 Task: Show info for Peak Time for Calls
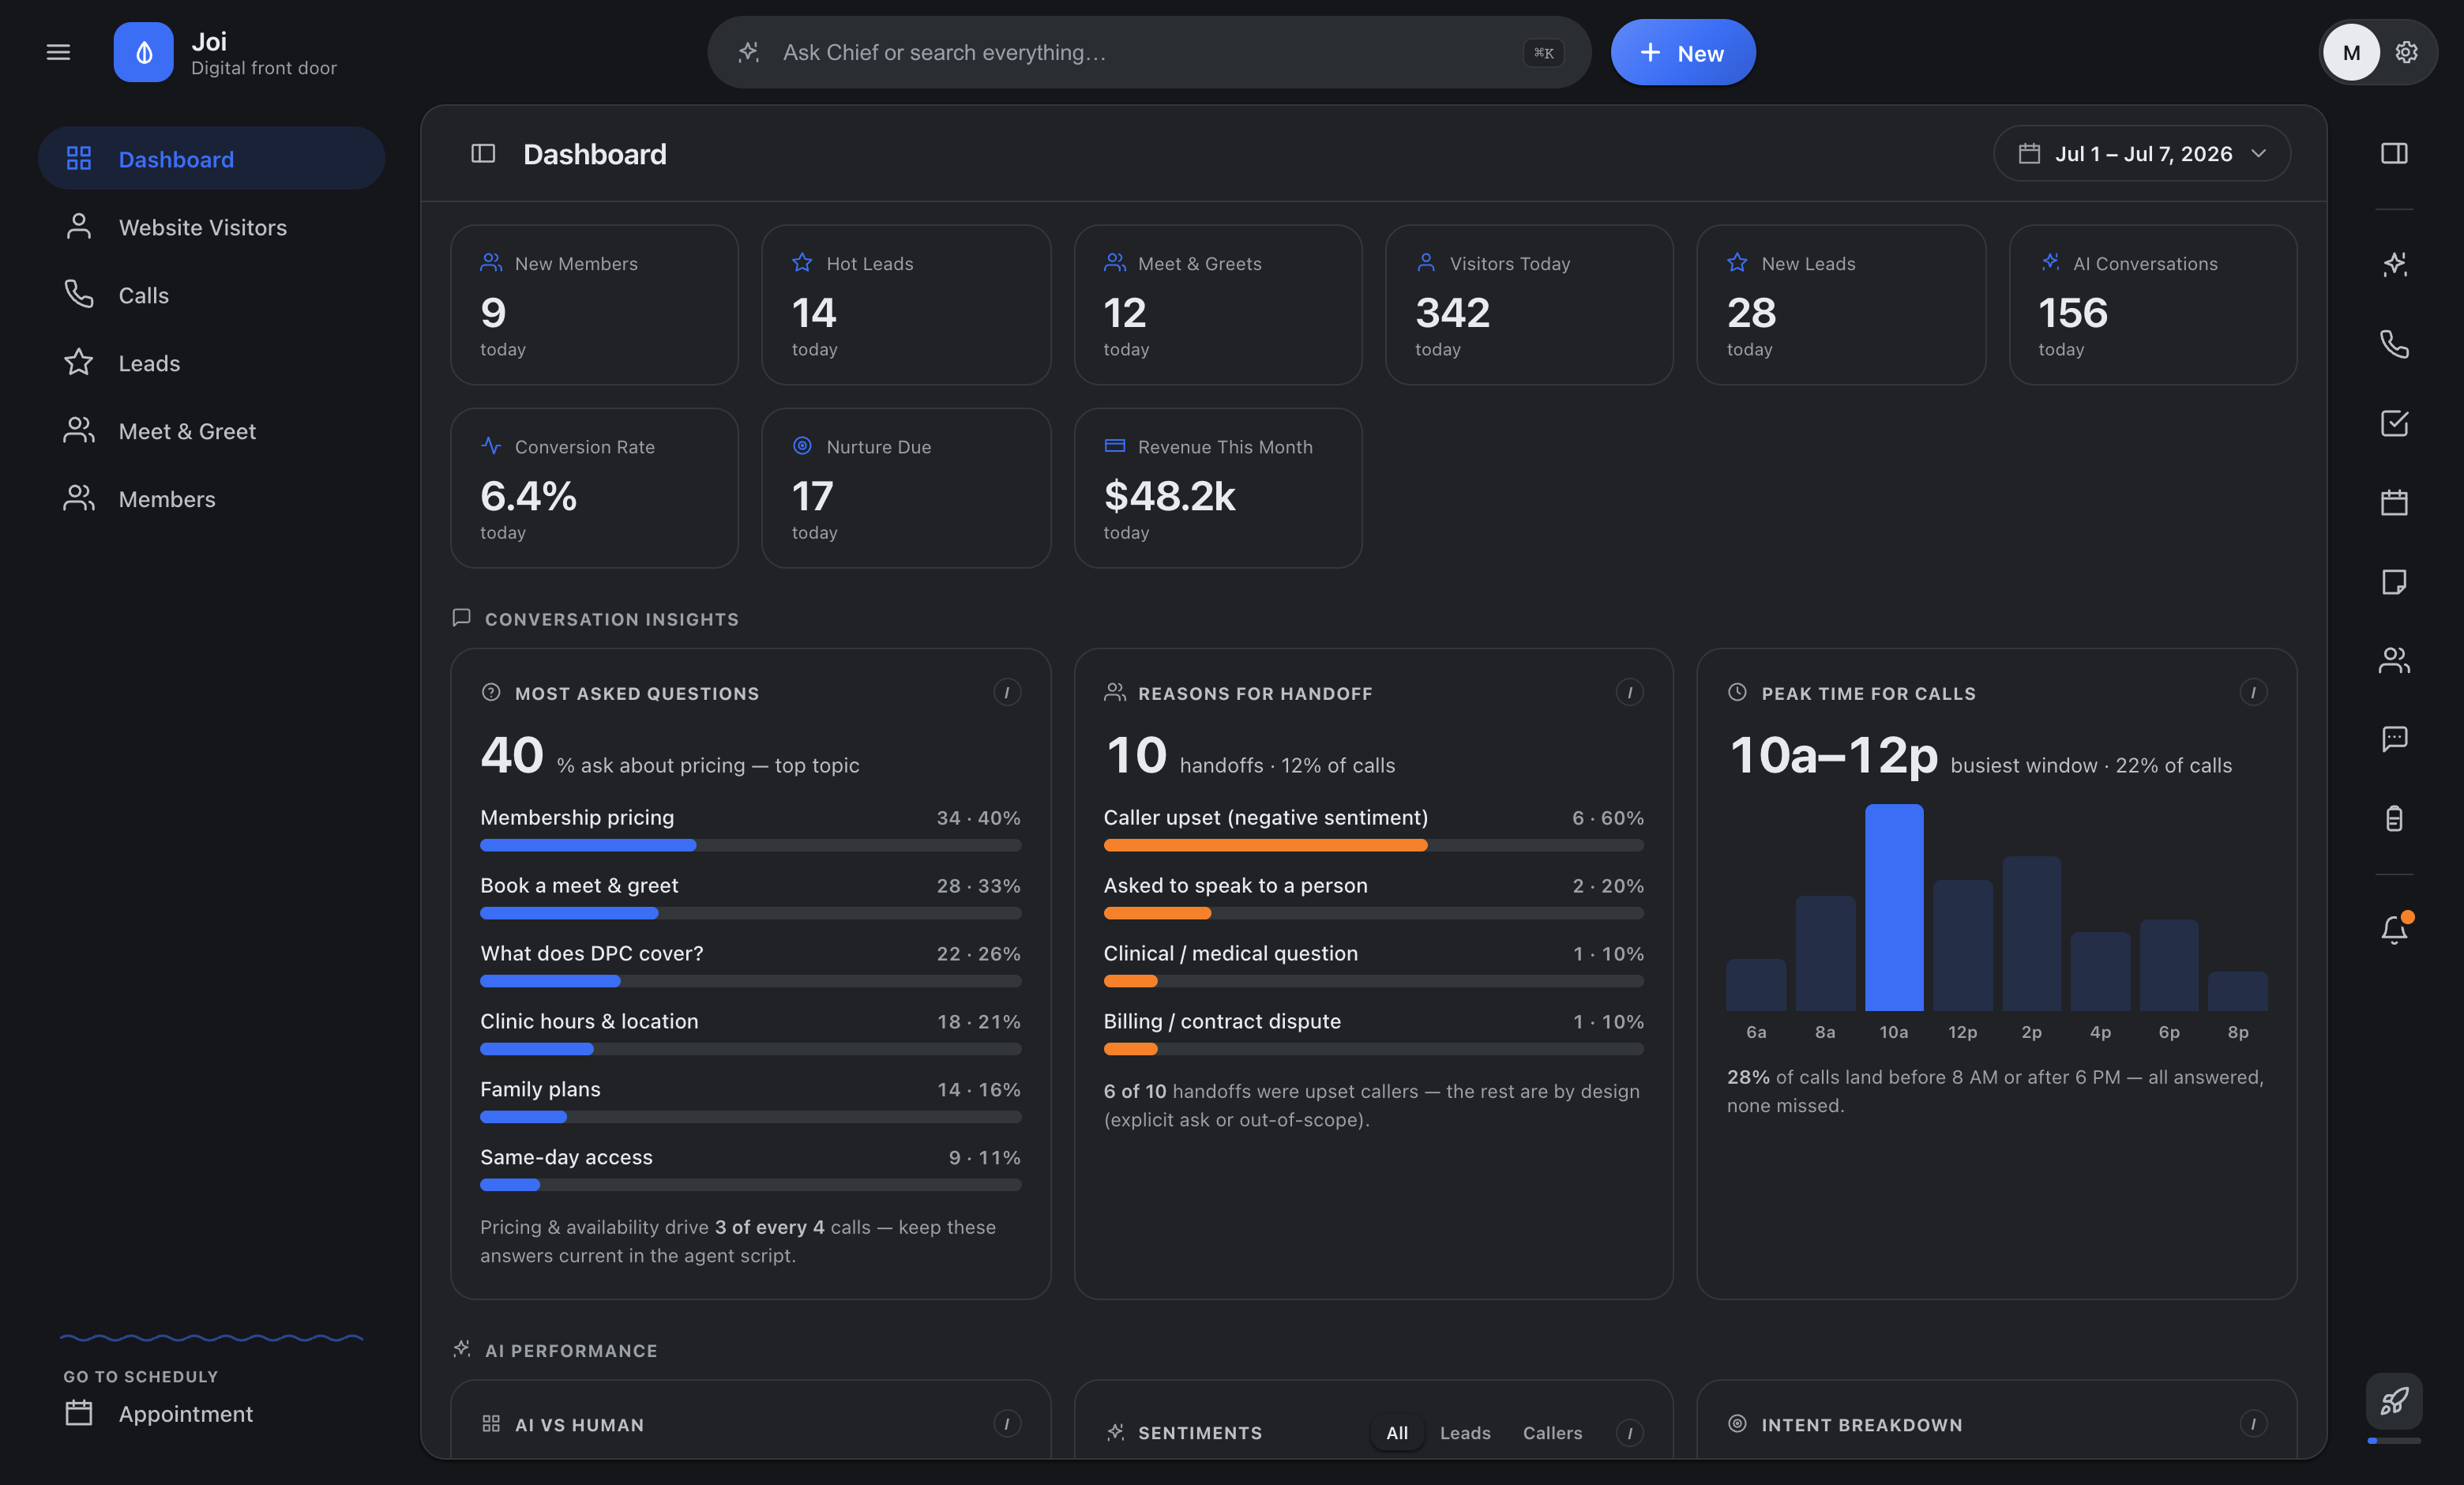(2253, 692)
